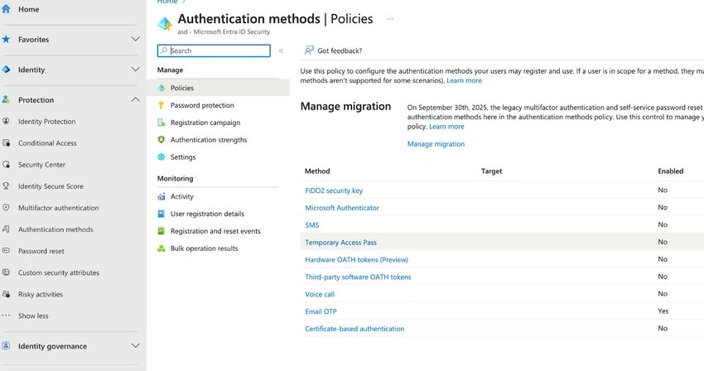Open the Microsoft Authenticator method
704x371 pixels.
pyautogui.click(x=342, y=208)
